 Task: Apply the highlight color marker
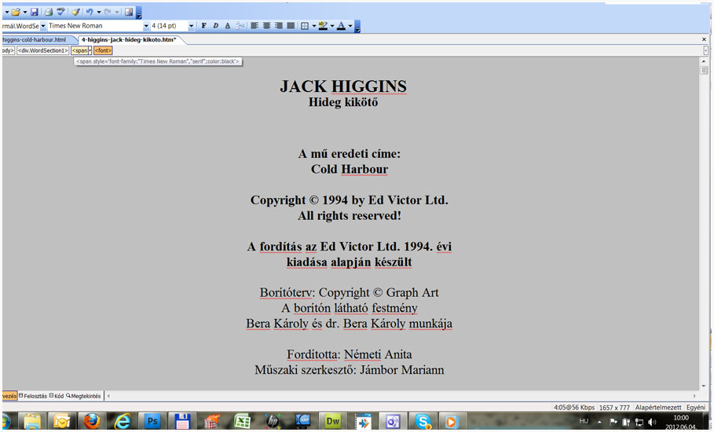pos(323,26)
